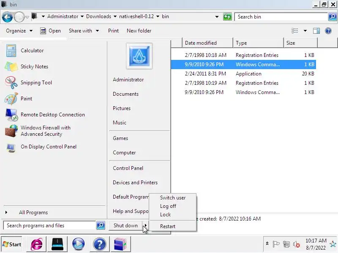338x253 pixels.
Task: Click New folder in the toolbar
Action: pos(139,31)
